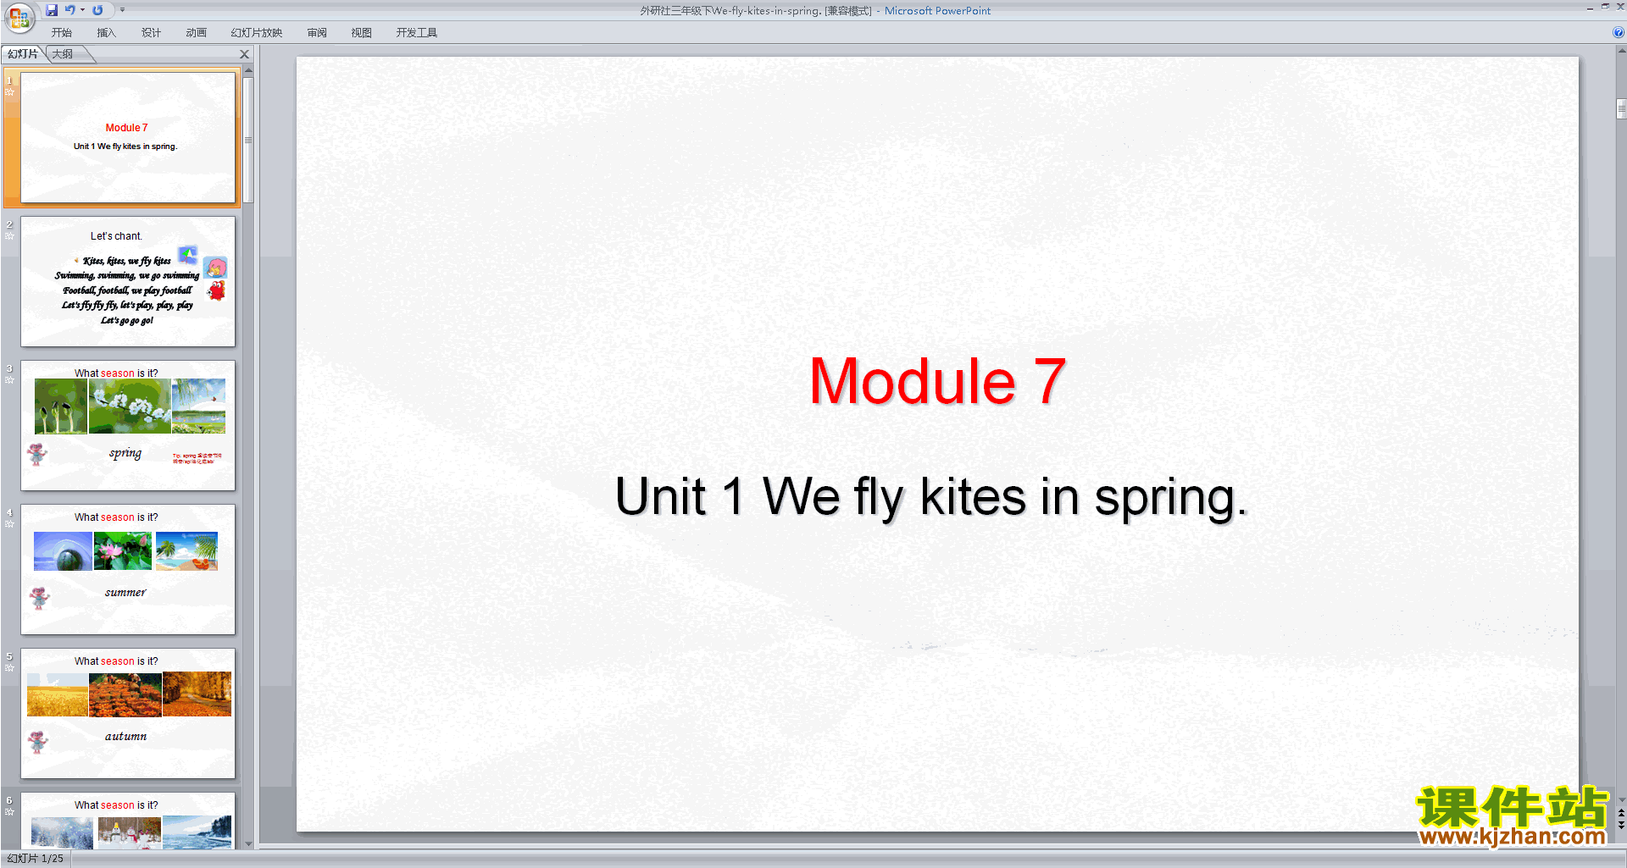Click animation star icon under slide 6
Viewport: 1627px width, 868px height.
(10, 812)
